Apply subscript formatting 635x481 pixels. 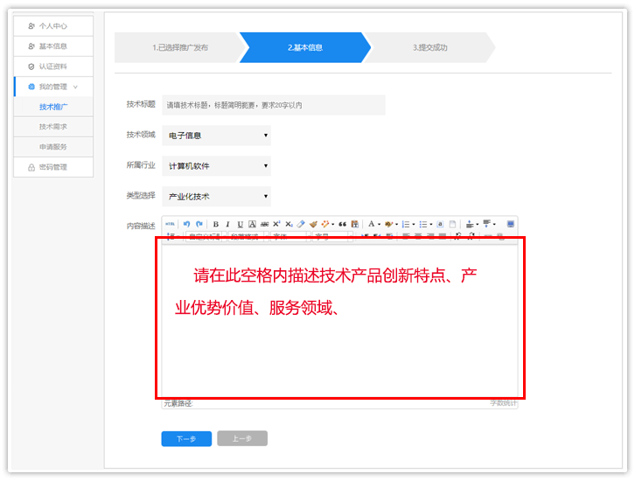pyautogui.click(x=289, y=224)
